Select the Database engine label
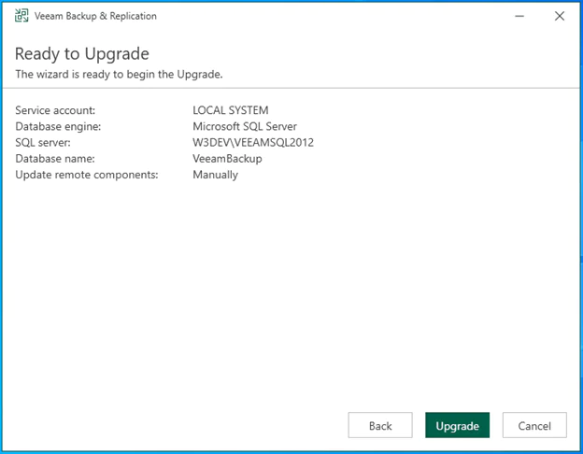The width and height of the screenshot is (583, 454). click(x=58, y=126)
